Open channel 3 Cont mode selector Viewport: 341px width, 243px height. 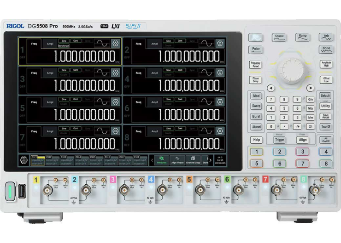[x=76, y=70]
